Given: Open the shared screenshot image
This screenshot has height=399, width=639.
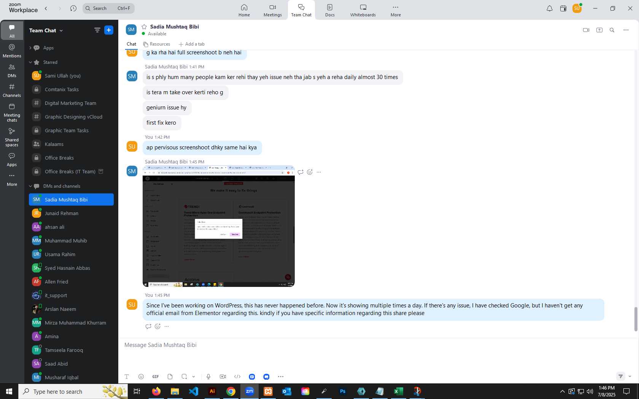Looking at the screenshot, I should [219, 226].
